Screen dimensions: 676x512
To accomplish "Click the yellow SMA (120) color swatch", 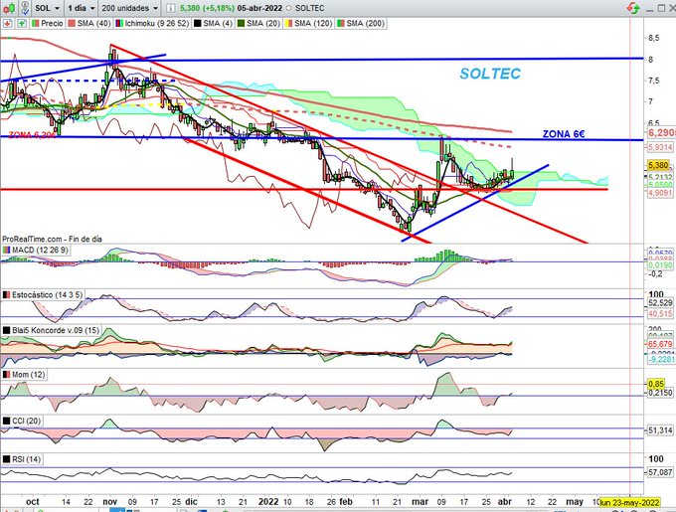I will [288, 23].
